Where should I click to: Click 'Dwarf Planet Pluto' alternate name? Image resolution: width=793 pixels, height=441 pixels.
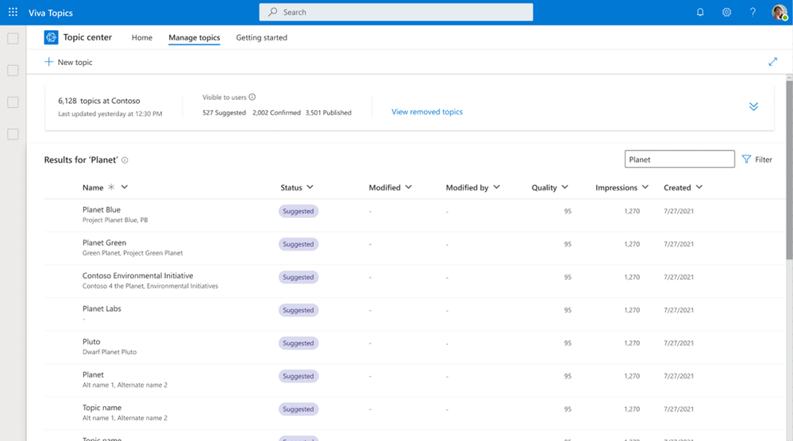coord(110,352)
